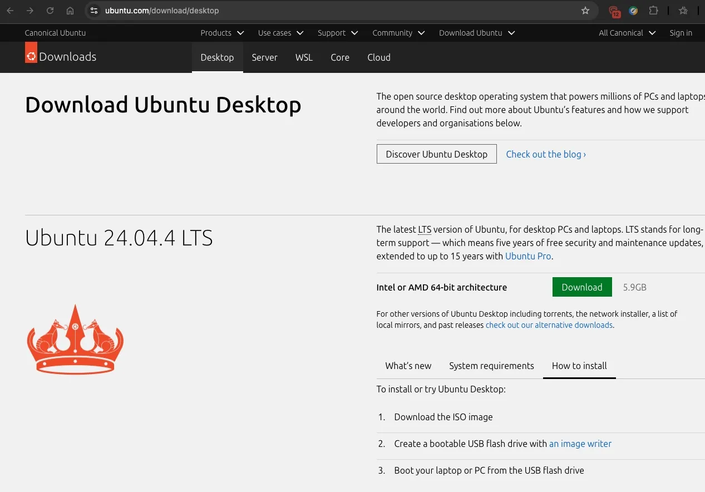The image size is (705, 492).
Task: Expand the Download Ubuntu dropdown menu
Action: click(x=477, y=33)
